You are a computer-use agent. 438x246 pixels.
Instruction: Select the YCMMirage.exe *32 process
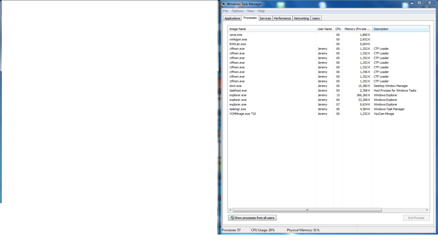pos(328,114)
